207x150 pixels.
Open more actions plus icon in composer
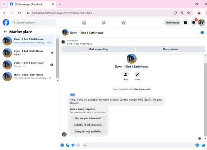(x=62, y=145)
